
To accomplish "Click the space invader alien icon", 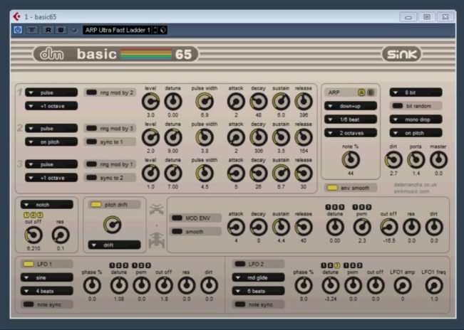I will pos(156,210).
